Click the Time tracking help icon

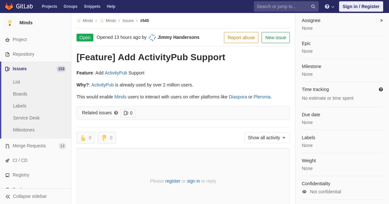click(x=381, y=89)
